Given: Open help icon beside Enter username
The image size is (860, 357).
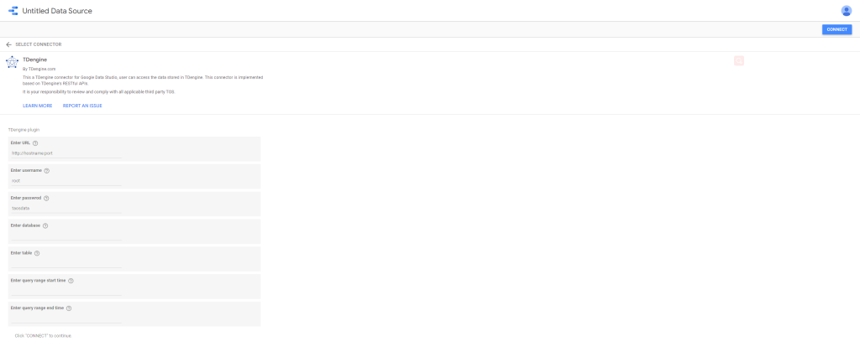Looking at the screenshot, I should [x=47, y=171].
